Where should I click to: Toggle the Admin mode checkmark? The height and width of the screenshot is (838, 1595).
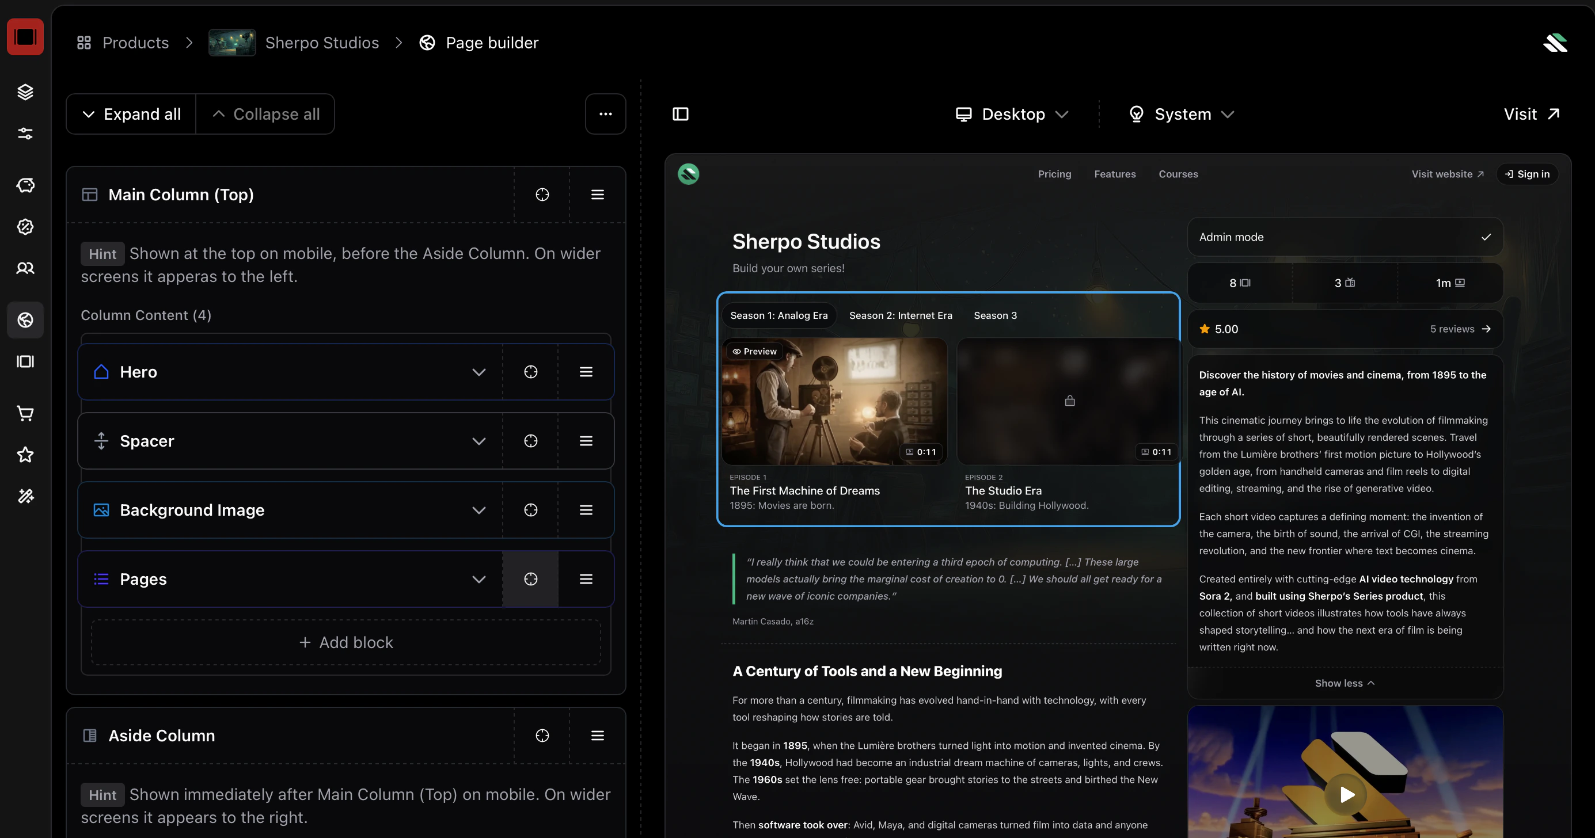point(1486,237)
